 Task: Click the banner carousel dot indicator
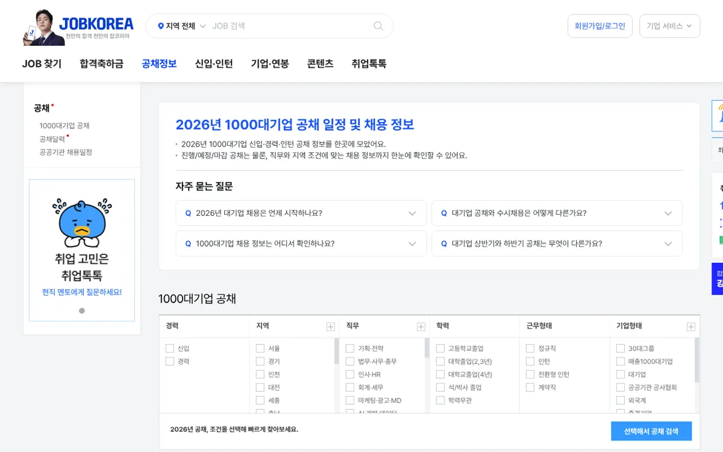(82, 311)
